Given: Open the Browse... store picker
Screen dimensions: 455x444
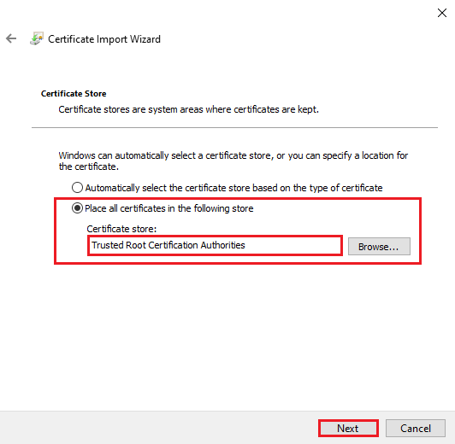Looking at the screenshot, I should [379, 247].
